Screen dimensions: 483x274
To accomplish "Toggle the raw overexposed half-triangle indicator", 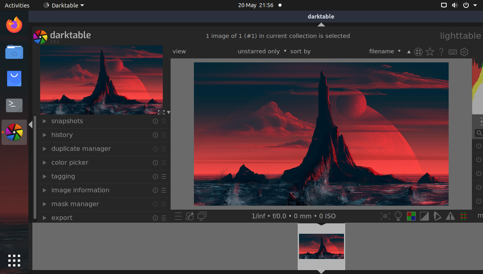I will (424, 216).
